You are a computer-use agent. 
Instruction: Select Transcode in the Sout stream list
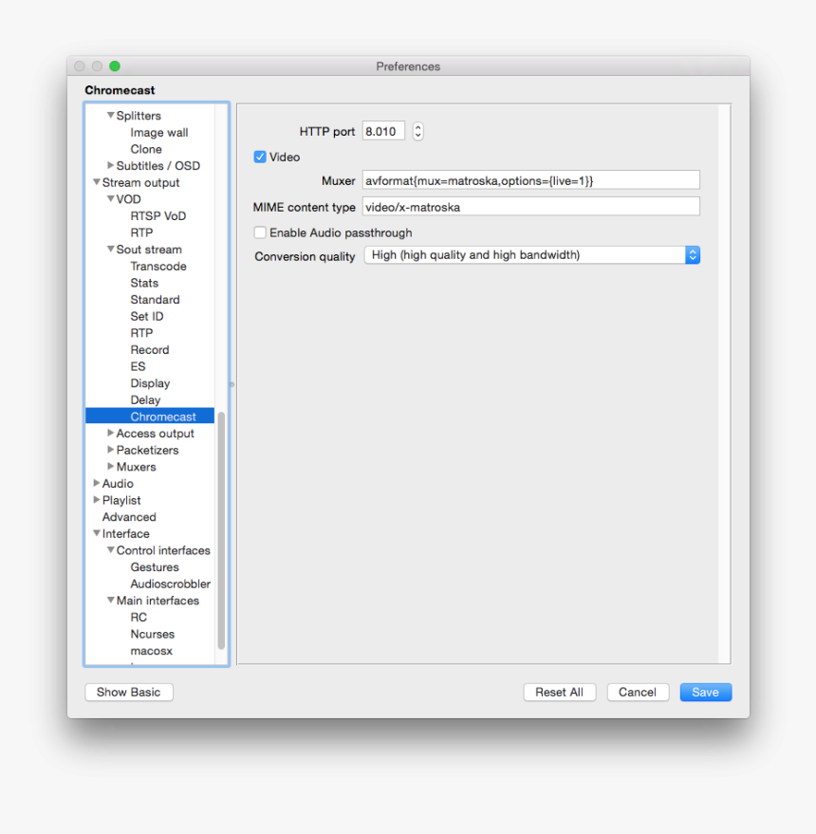pos(158,267)
